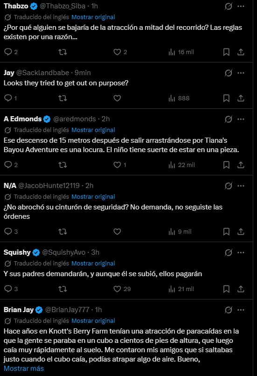Open more options on Thabzo's tweet
The image size is (257, 376).
coord(241,6)
